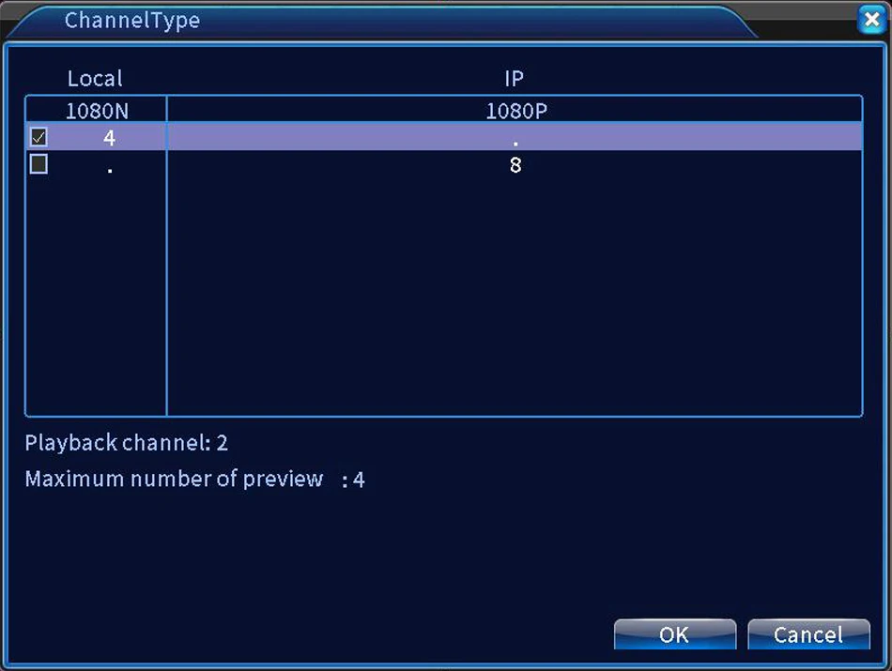Click the Local heading label
The image size is (892, 671).
pyautogui.click(x=95, y=79)
